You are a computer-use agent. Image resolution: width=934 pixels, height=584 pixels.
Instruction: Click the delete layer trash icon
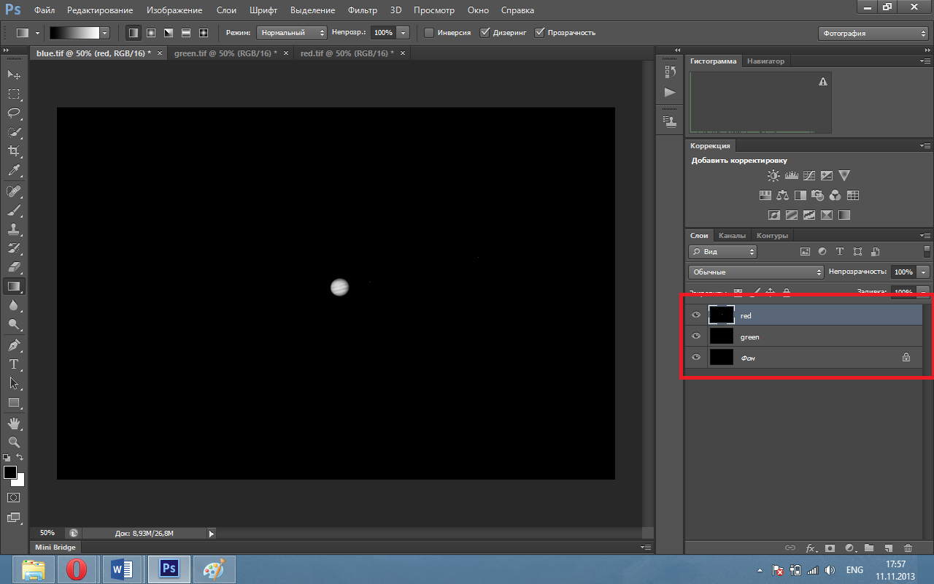pyautogui.click(x=908, y=547)
